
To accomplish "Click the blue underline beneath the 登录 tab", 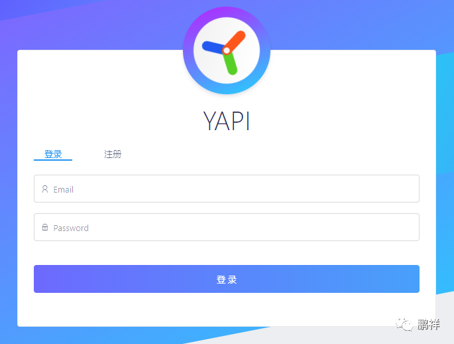I will pos(53,160).
